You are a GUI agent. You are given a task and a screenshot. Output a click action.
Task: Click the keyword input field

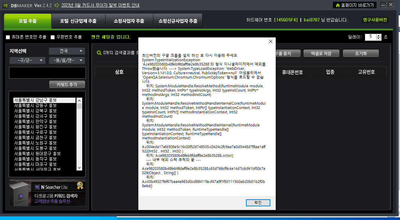coord(47,73)
